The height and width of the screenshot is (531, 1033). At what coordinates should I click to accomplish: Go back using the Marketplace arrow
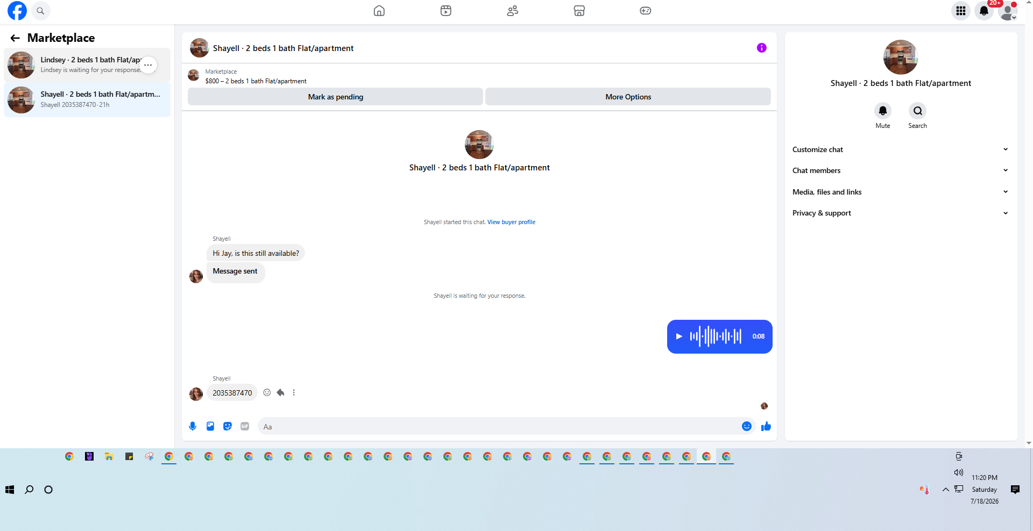pyautogui.click(x=15, y=38)
